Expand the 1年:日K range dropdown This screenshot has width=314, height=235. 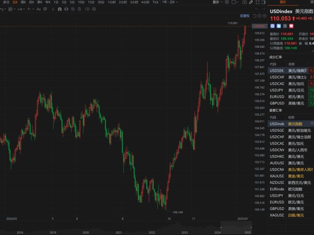point(170,2)
